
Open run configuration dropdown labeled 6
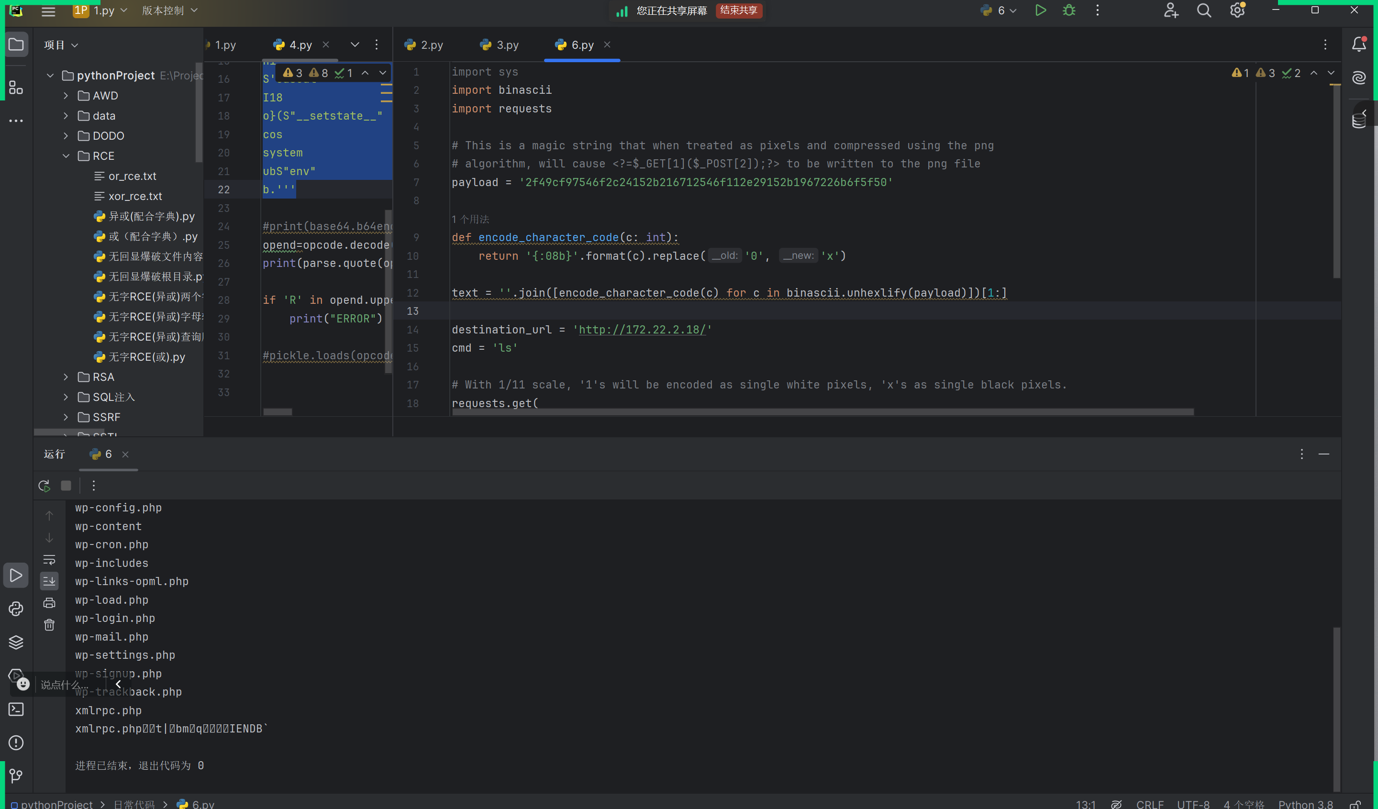pos(999,11)
